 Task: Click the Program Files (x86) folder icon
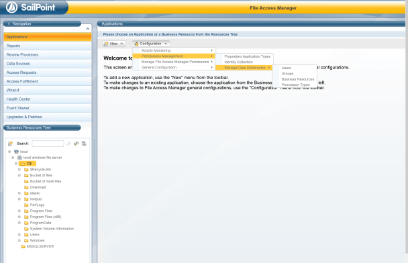click(26, 217)
